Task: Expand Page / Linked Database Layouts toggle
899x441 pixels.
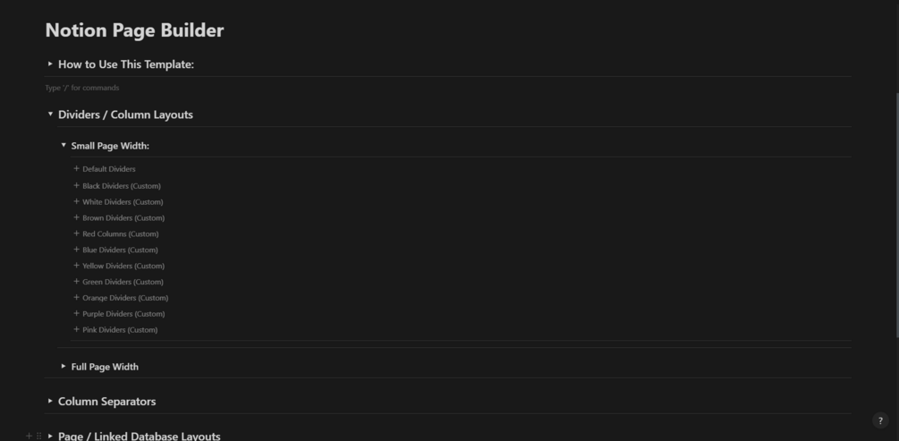Action: [50, 436]
